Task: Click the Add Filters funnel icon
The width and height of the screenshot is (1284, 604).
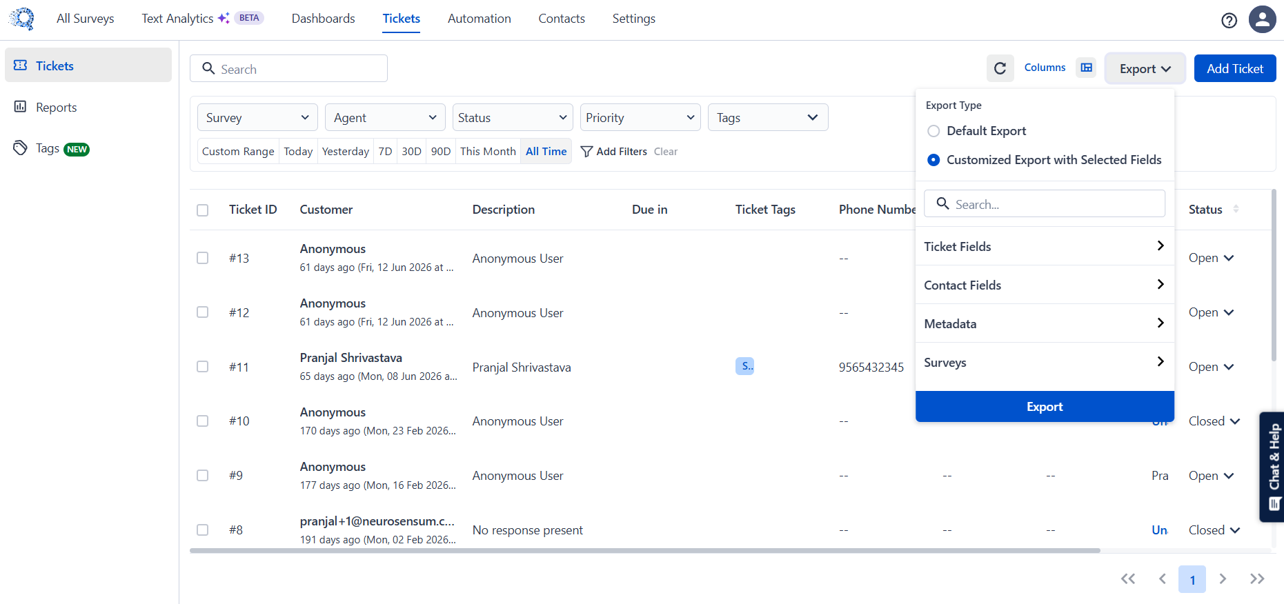Action: [x=586, y=152]
